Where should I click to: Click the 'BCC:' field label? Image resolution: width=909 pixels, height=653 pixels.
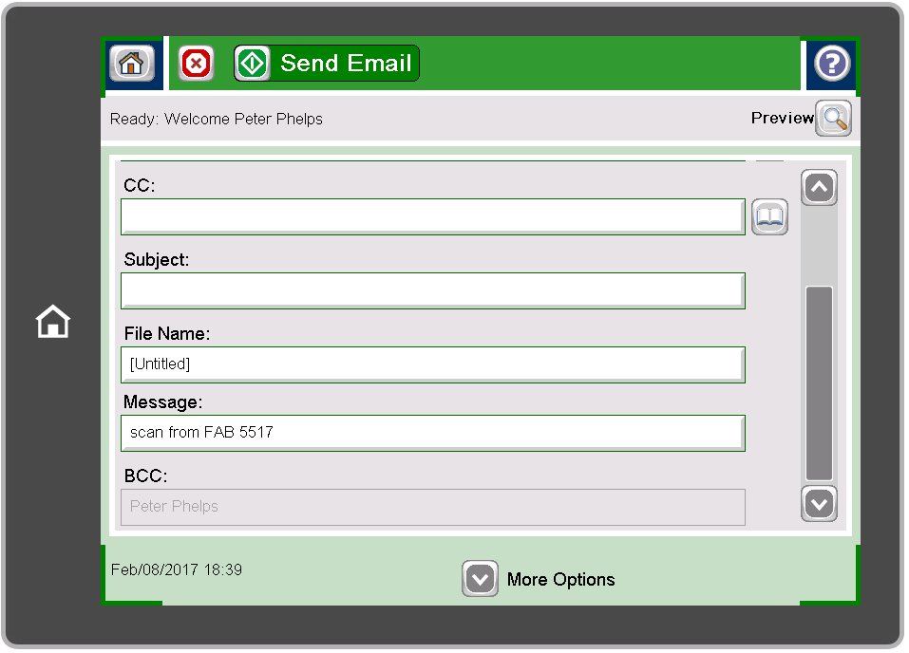(x=145, y=476)
